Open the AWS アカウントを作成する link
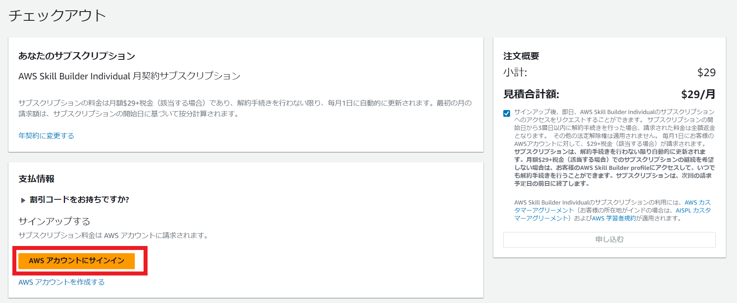 (61, 282)
